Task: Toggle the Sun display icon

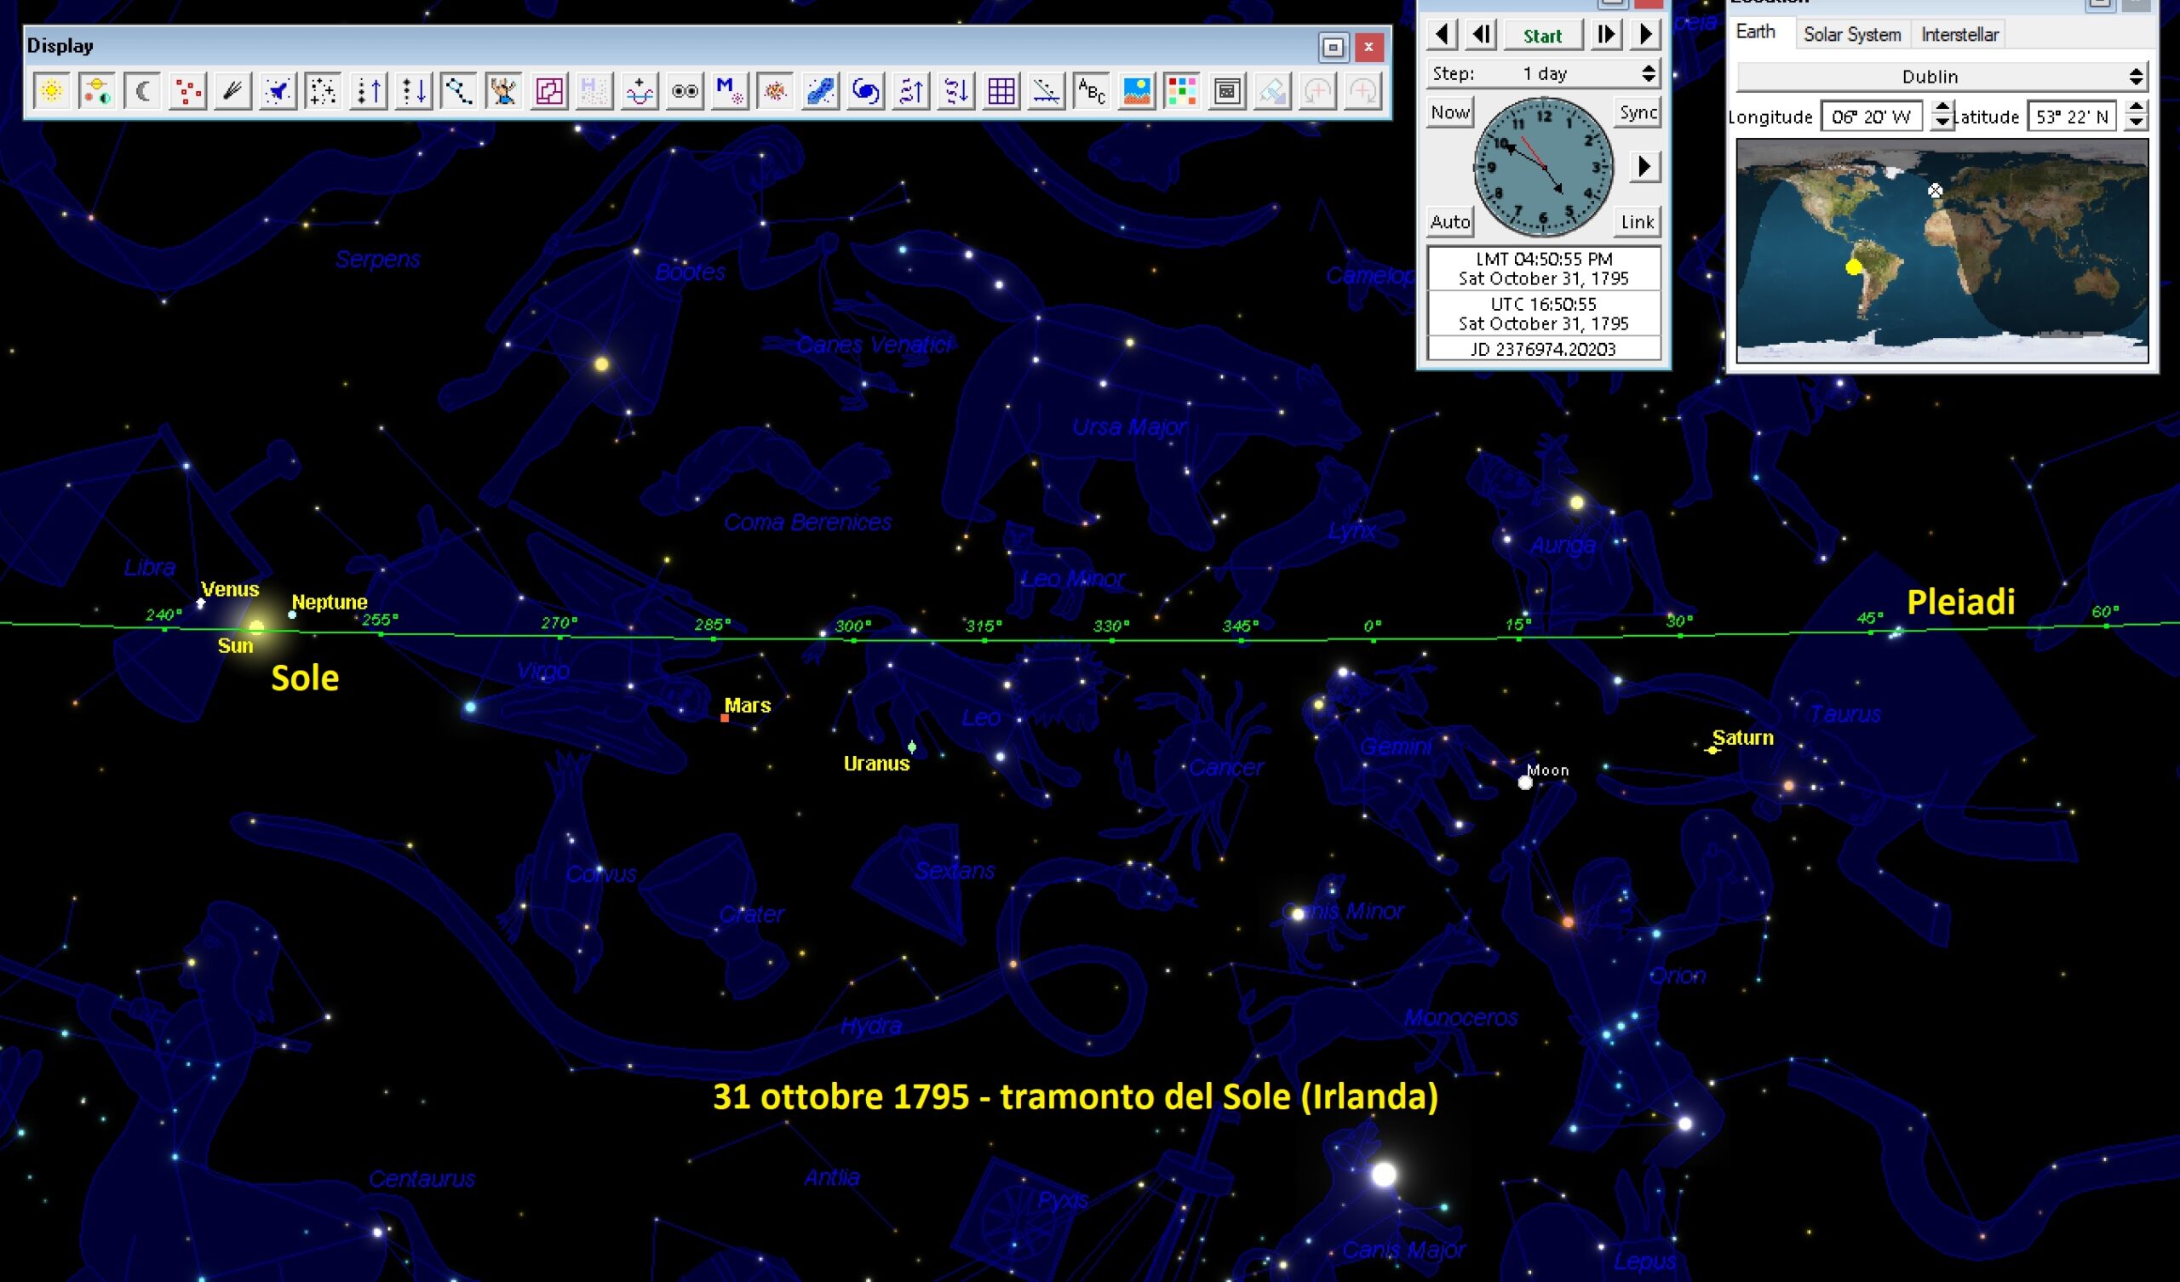Action: coord(52,91)
